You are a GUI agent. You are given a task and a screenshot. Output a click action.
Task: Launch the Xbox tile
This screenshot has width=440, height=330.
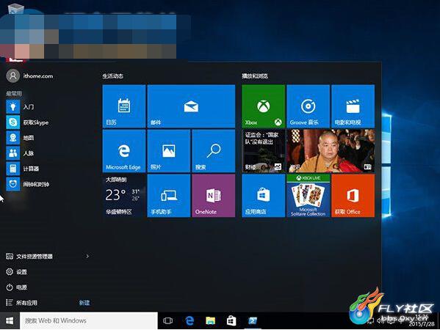264,106
